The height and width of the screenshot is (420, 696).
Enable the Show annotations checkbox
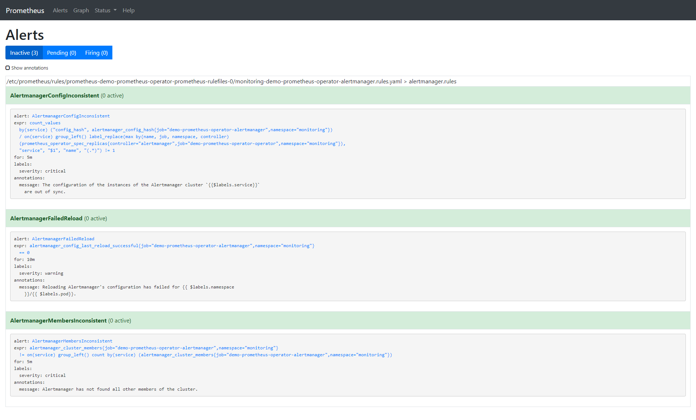[8, 68]
